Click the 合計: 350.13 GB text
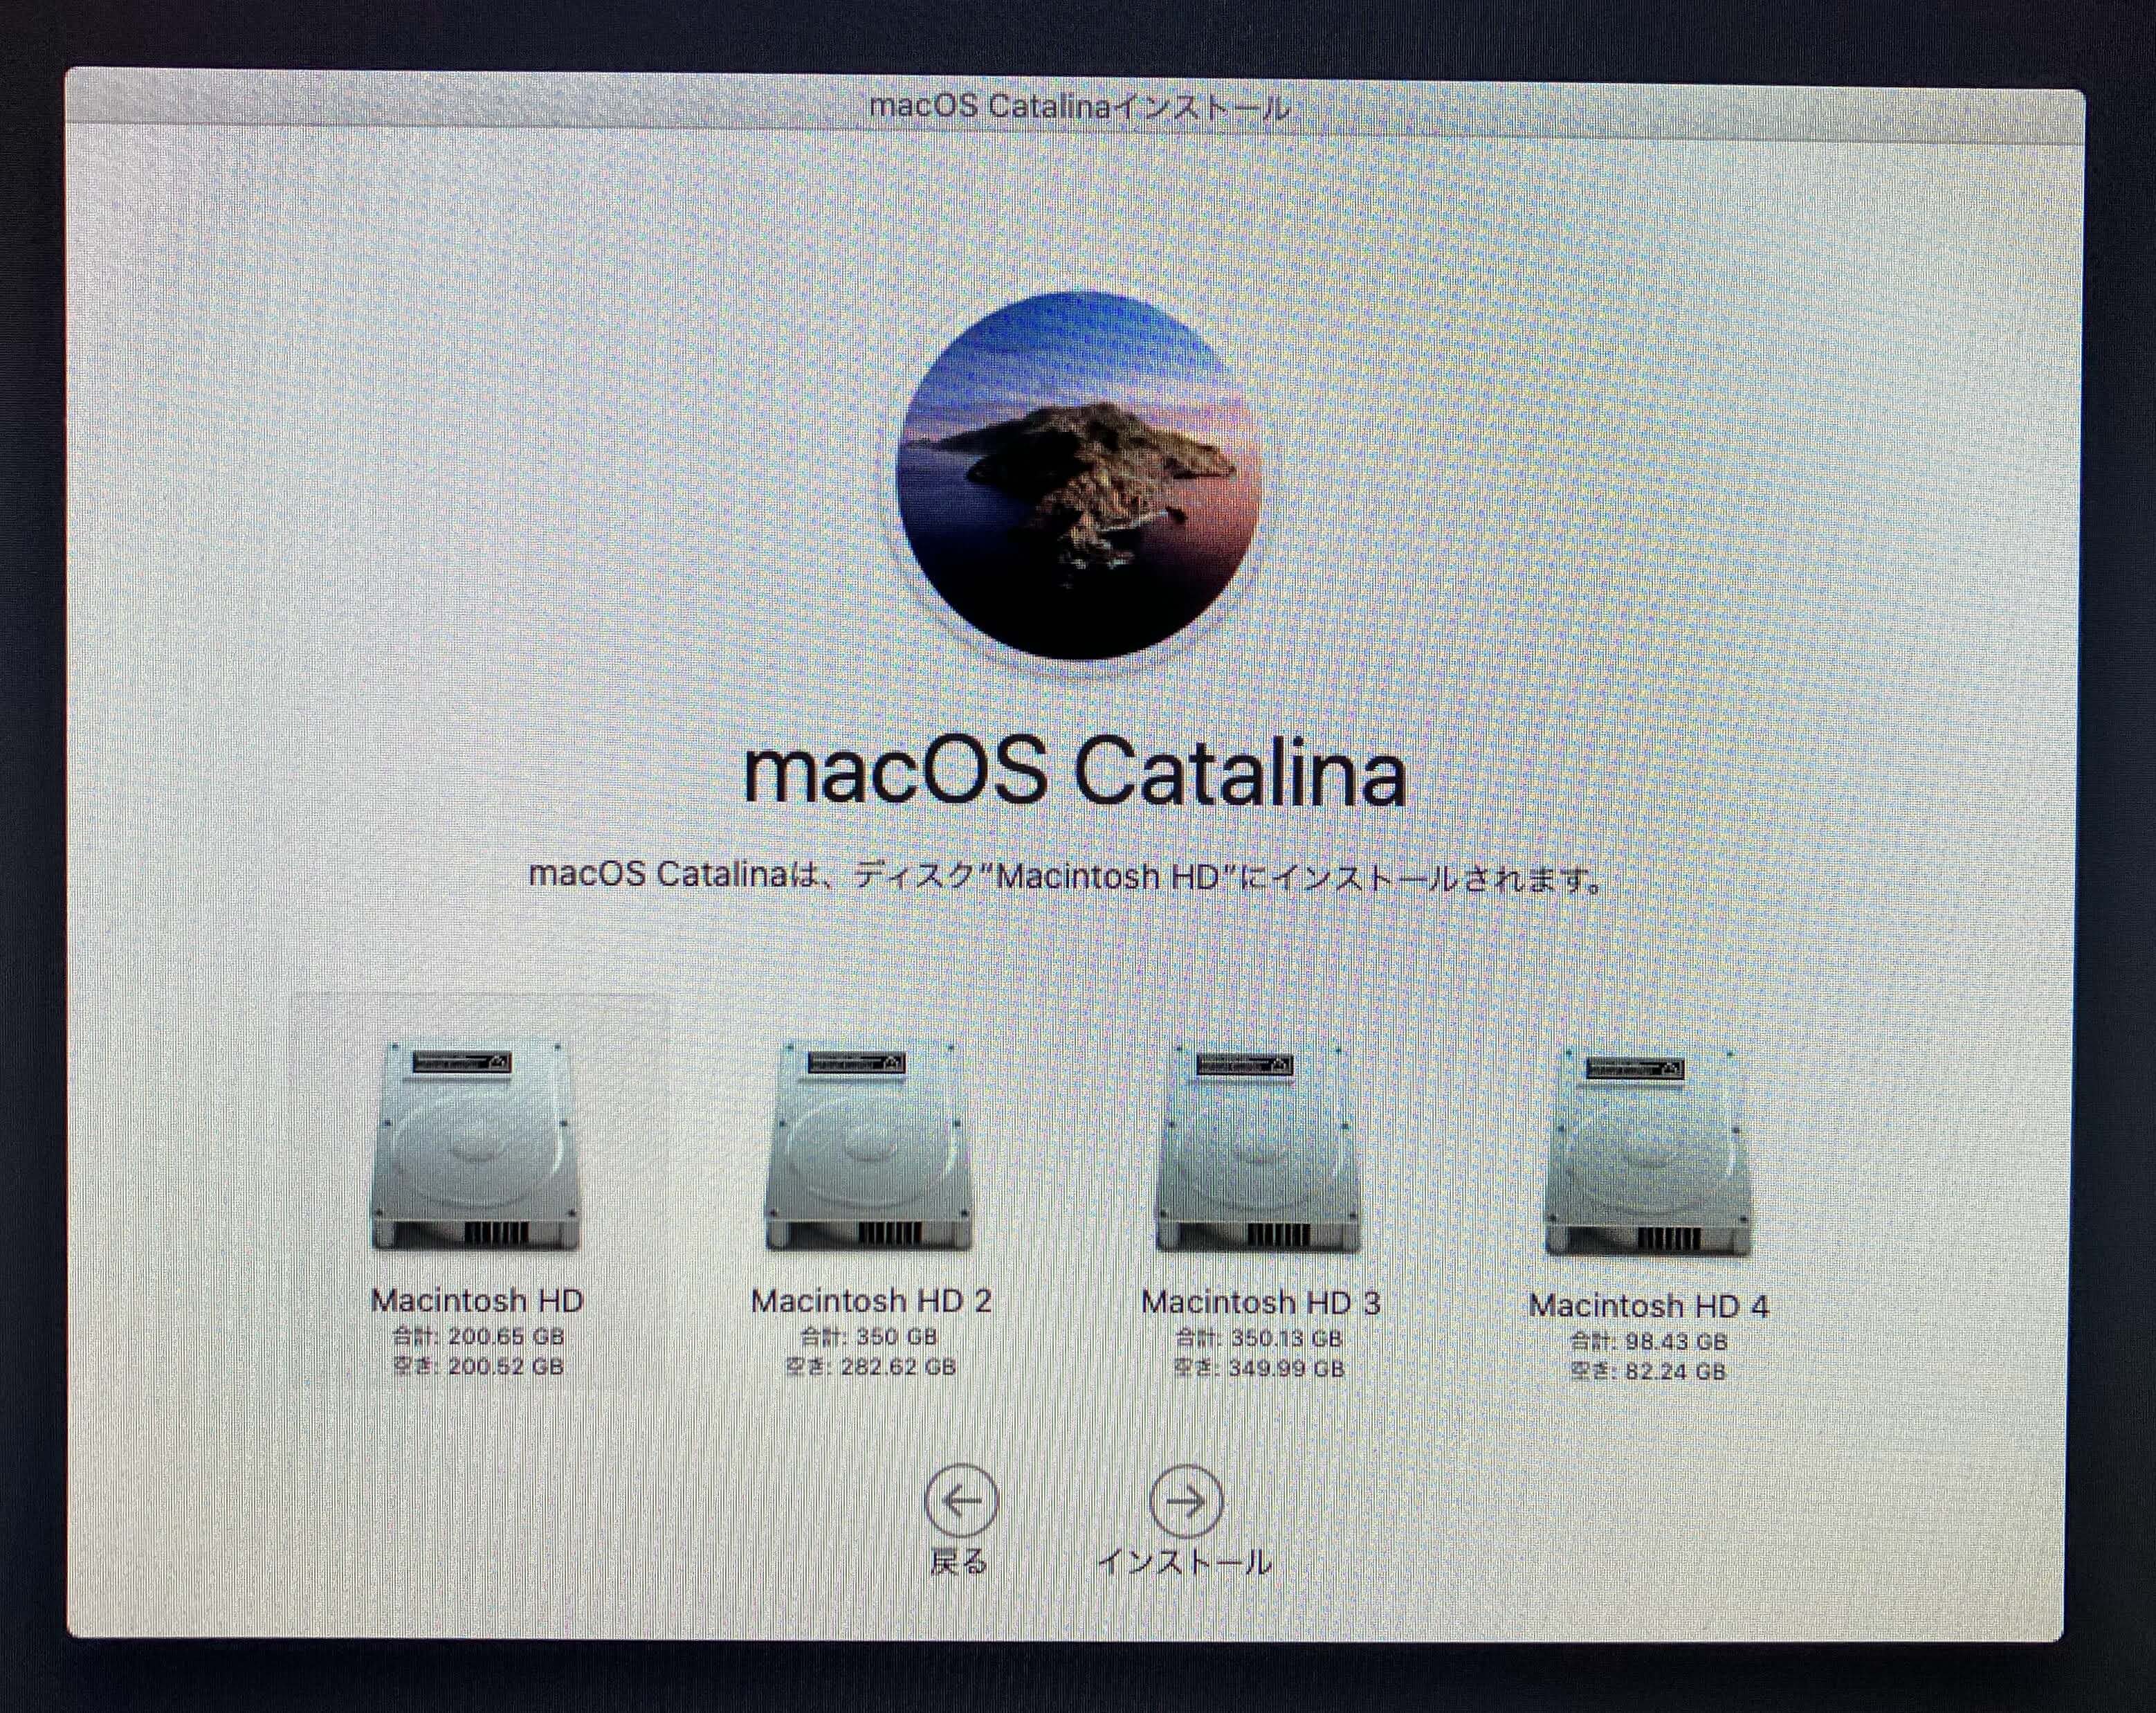This screenshot has width=2156, height=1713. point(1259,1339)
